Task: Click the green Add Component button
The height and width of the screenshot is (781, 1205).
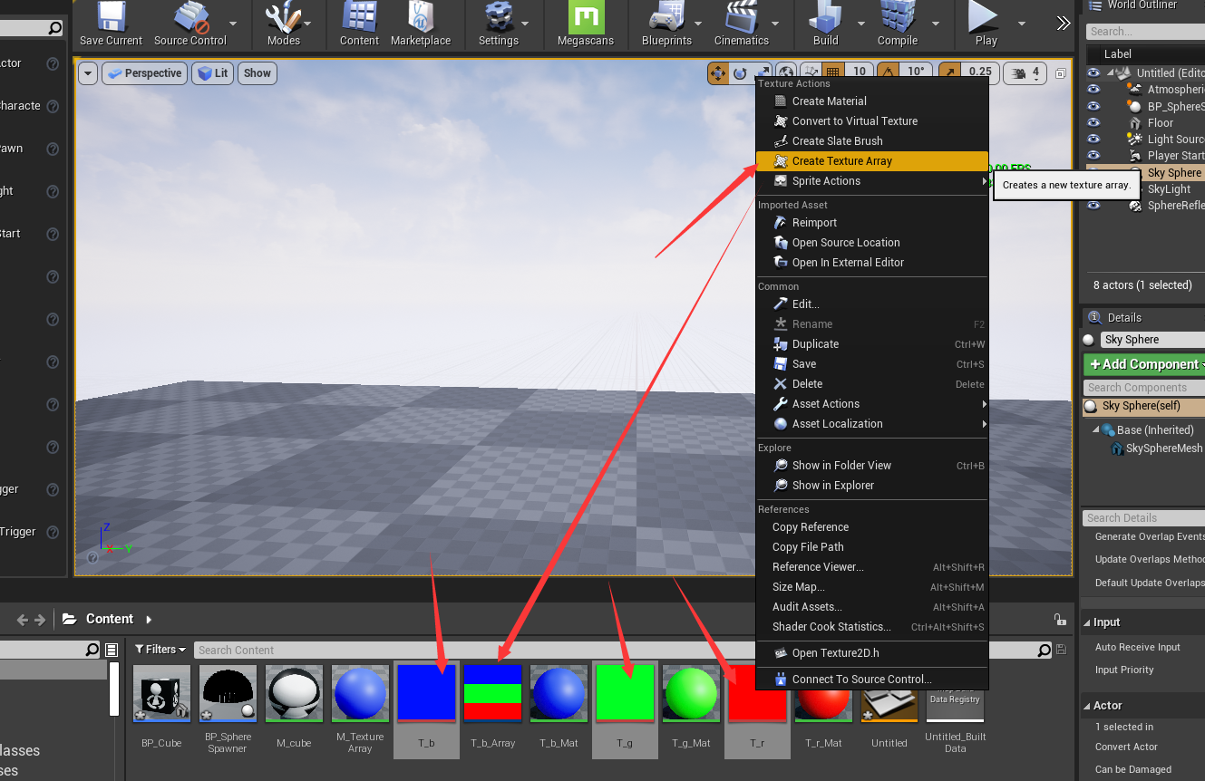Action: click(1144, 364)
